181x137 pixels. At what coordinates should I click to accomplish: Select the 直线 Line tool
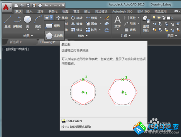(8, 22)
